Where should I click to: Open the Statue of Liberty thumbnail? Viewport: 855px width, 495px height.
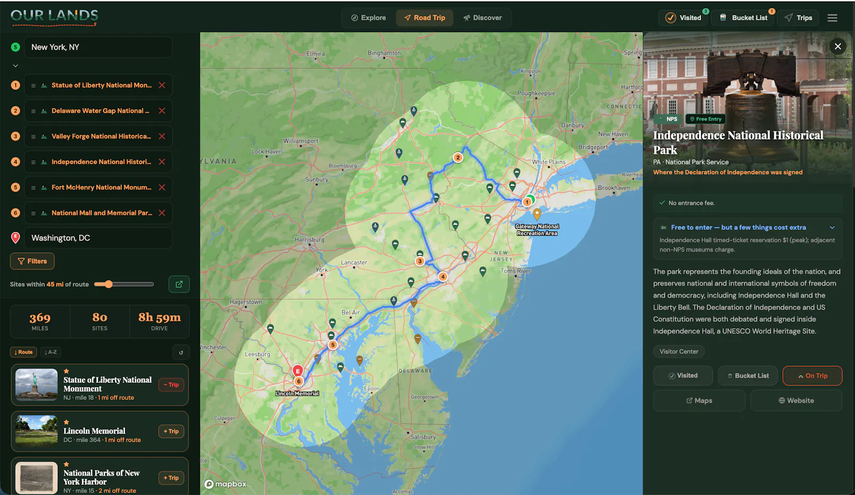point(36,385)
